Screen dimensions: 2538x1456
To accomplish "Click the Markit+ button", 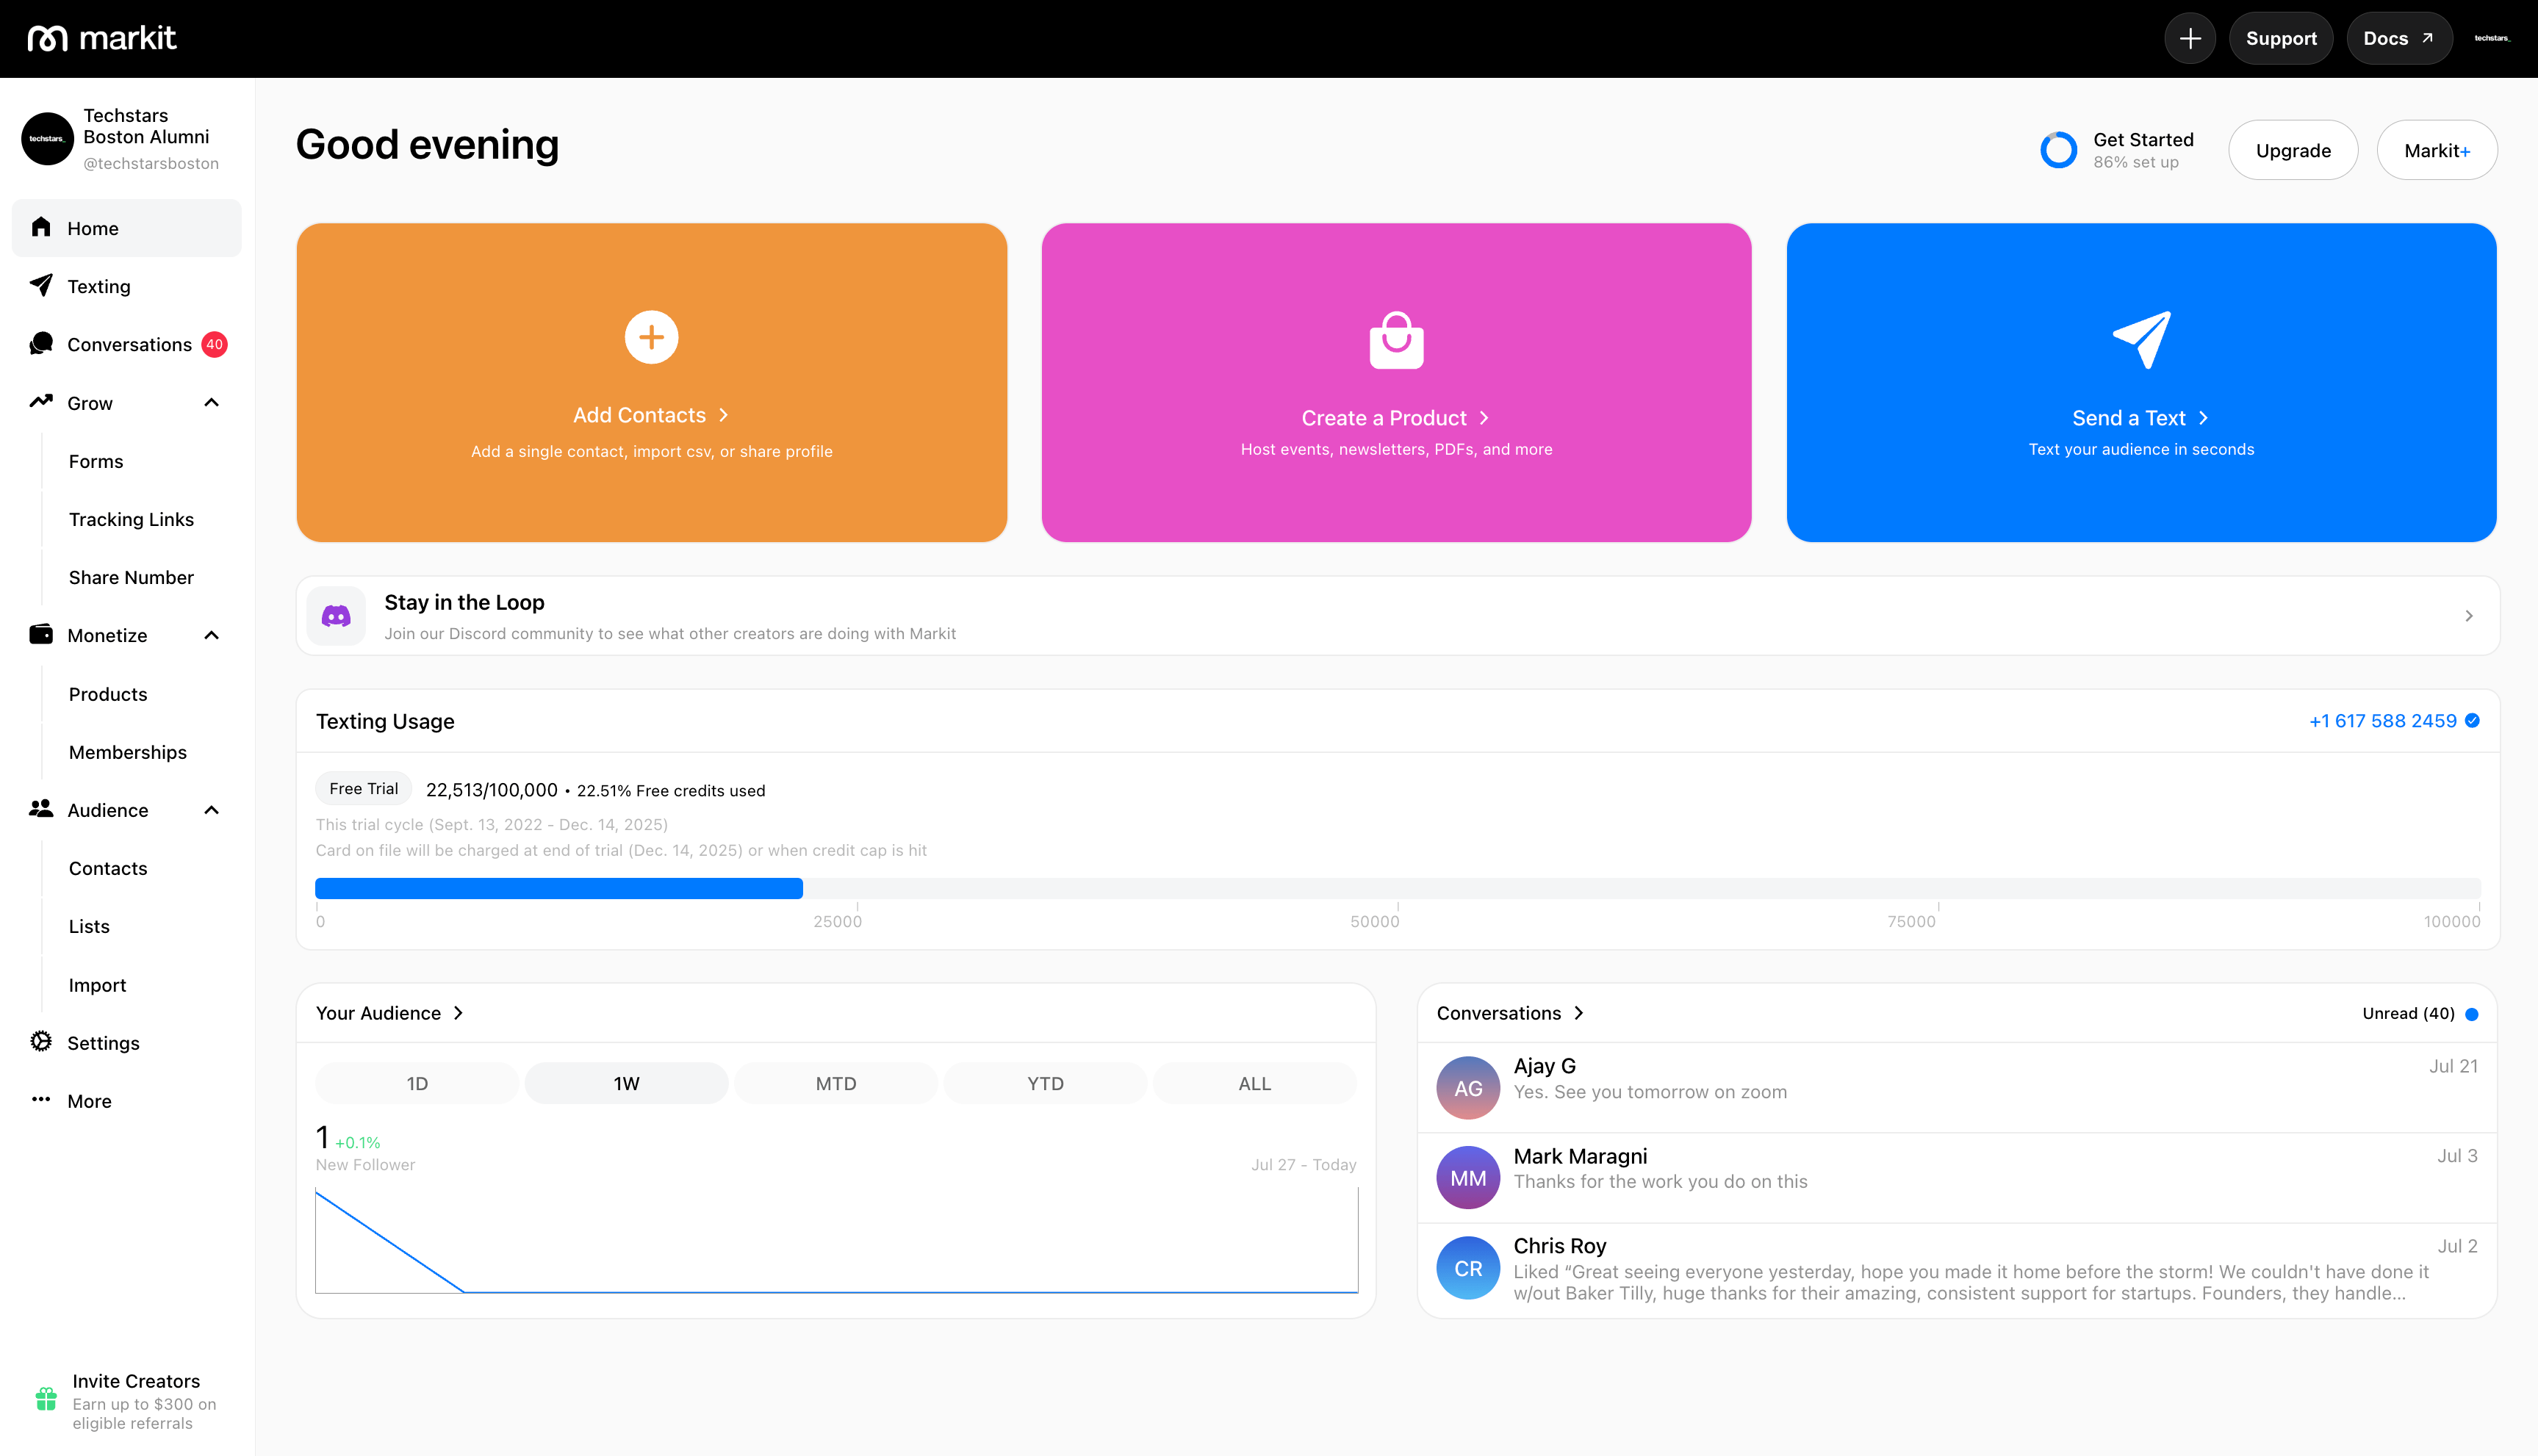I will tap(2437, 150).
